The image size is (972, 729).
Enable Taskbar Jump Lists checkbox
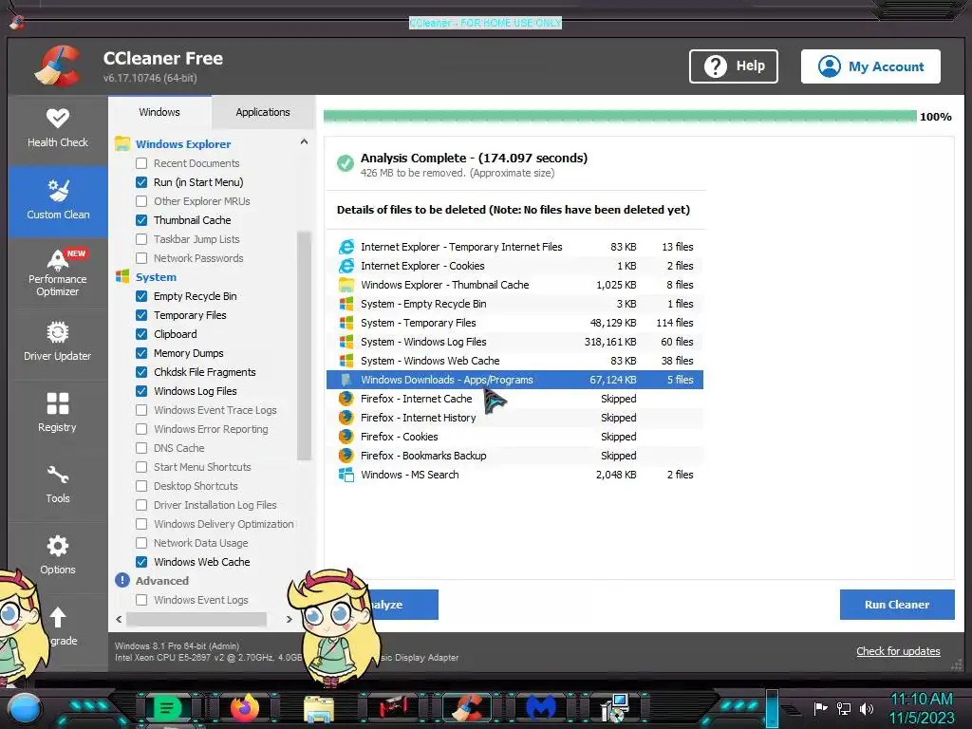(141, 239)
